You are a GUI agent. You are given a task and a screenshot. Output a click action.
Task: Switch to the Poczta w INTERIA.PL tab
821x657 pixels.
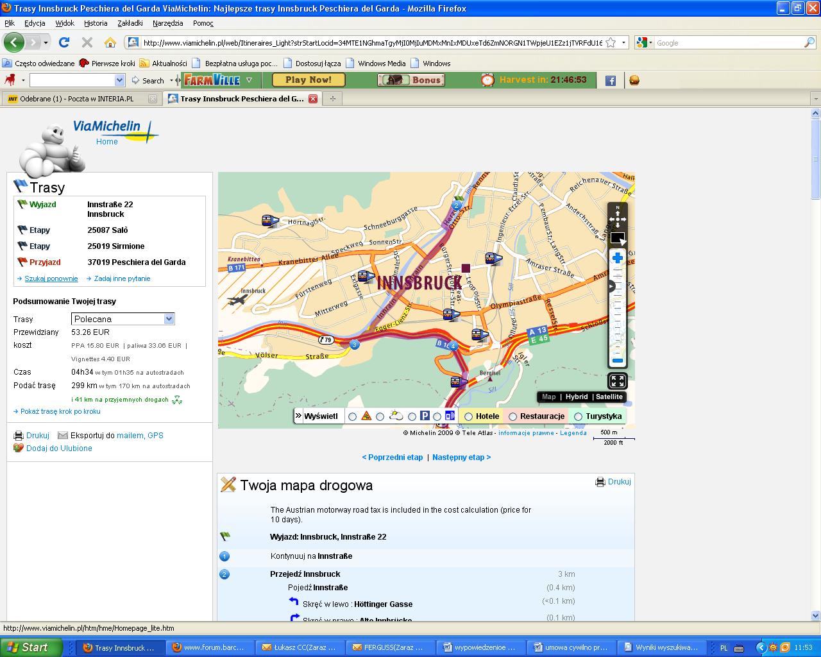point(76,99)
